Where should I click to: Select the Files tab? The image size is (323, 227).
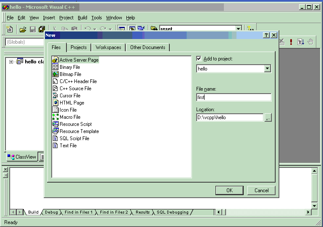pyautogui.click(x=56, y=47)
